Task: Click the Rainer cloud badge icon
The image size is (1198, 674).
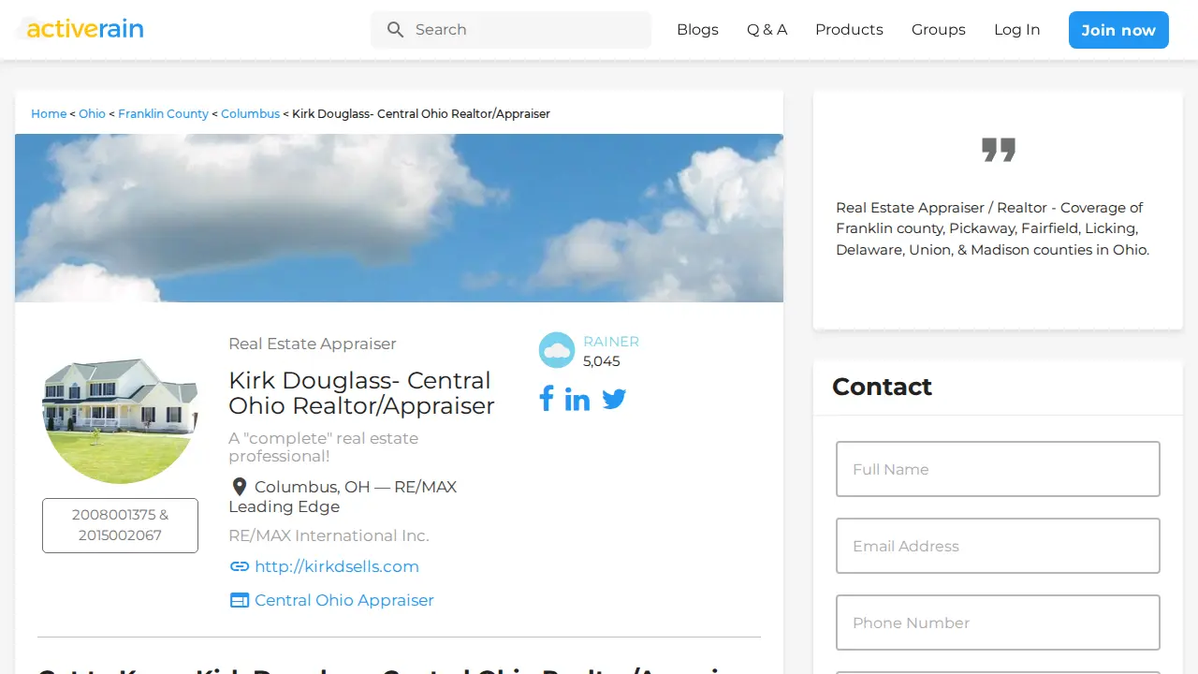Action: pos(557,350)
